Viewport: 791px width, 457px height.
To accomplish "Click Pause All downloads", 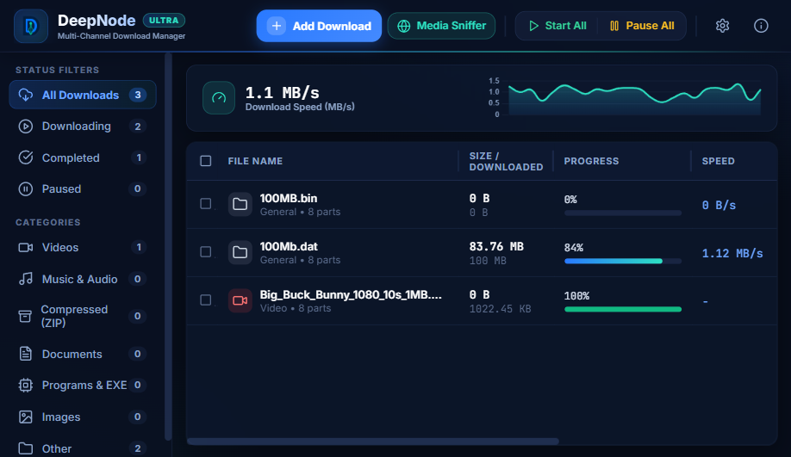I will point(642,26).
